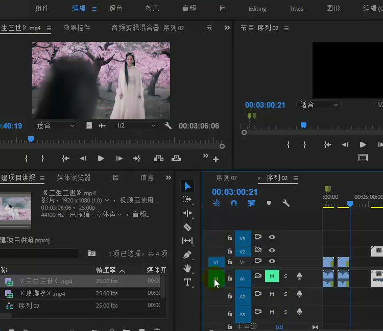Click project search input field
This screenshot has height=331, width=383.
tap(39, 253)
